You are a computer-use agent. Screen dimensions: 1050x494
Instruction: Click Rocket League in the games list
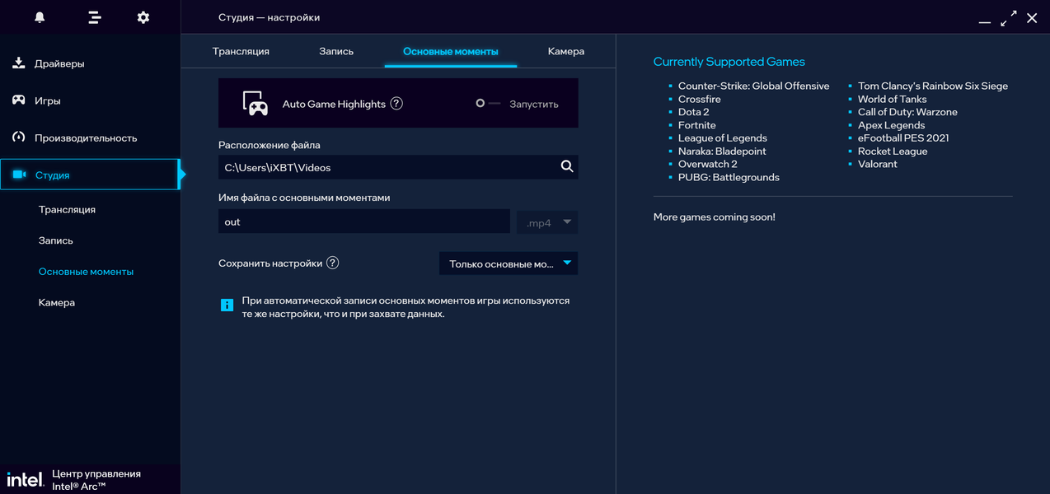[893, 151]
